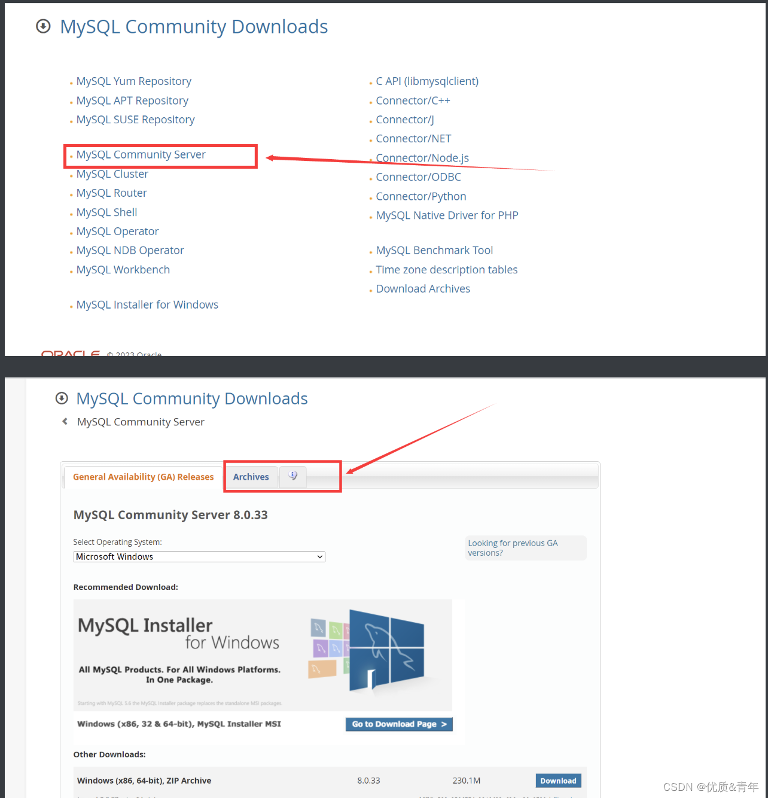Screen dimensions: 768x798
Task: Open the Connector/J link
Action: point(404,120)
